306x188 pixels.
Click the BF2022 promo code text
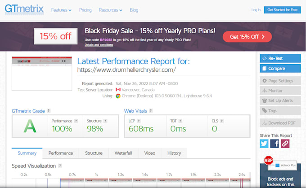106,40
